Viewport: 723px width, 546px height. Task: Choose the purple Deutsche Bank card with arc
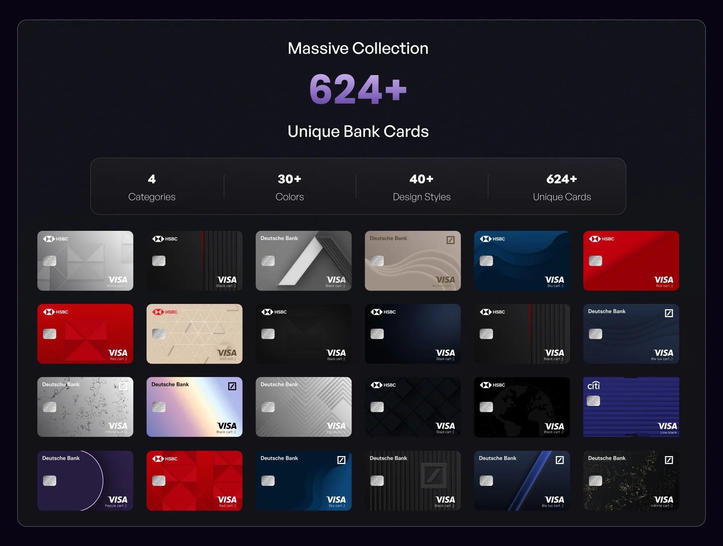[x=85, y=481]
